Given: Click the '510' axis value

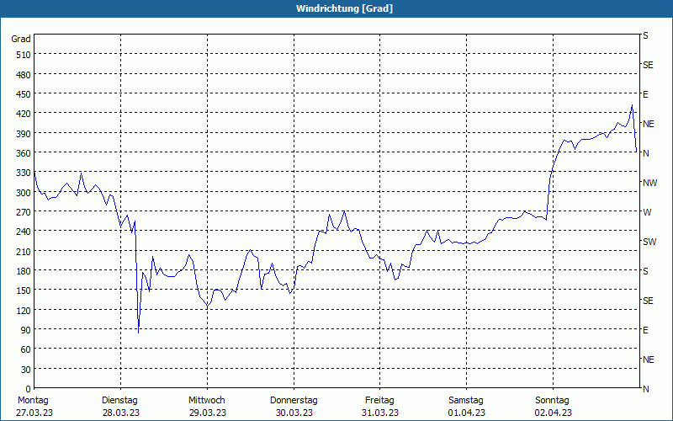Looking at the screenshot, I should pyautogui.click(x=24, y=55).
